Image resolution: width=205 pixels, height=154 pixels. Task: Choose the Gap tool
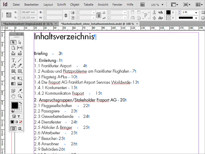(x=20, y=48)
